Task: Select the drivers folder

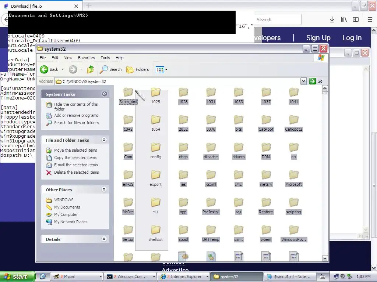Action: point(239,151)
